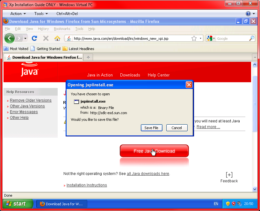Close the Opening jxpiinstall.exe dialog

pos(189,85)
